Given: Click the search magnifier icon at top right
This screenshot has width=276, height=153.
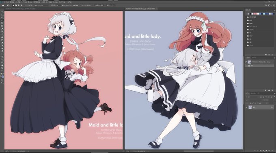Looking at the screenshot, I should [x=266, y=5].
